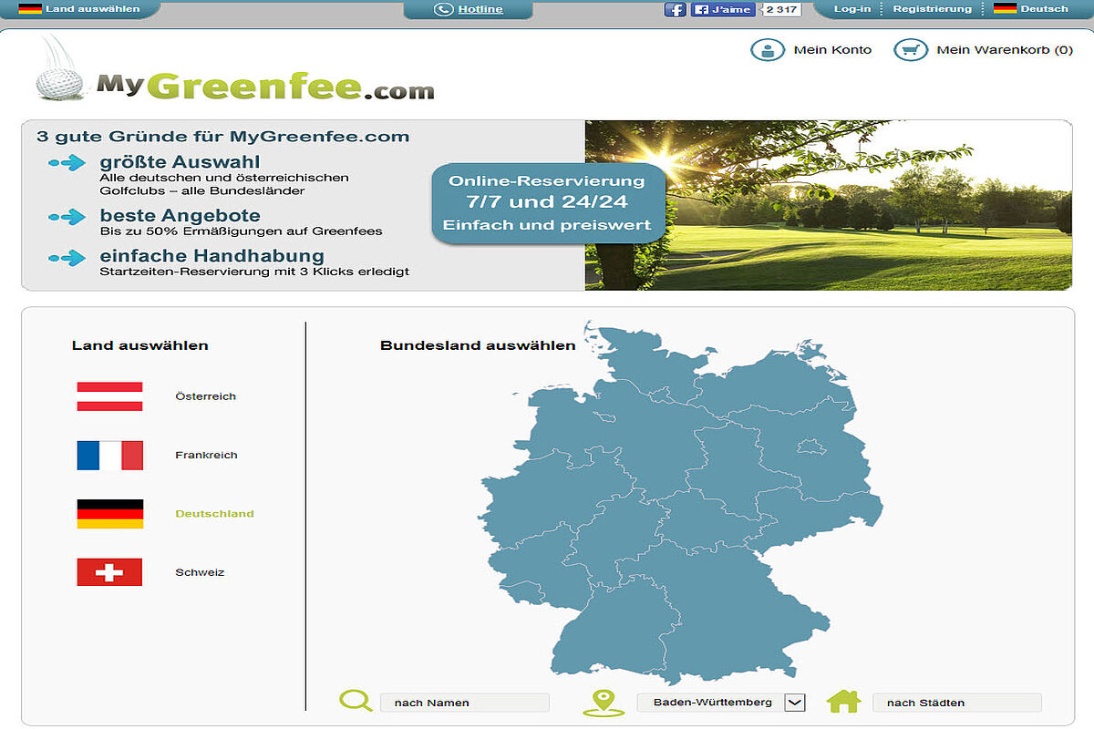Click the Log-in menu item
The image size is (1094, 729).
coord(852,9)
